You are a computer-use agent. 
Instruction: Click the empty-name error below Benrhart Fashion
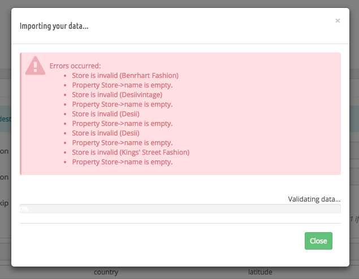(122, 85)
